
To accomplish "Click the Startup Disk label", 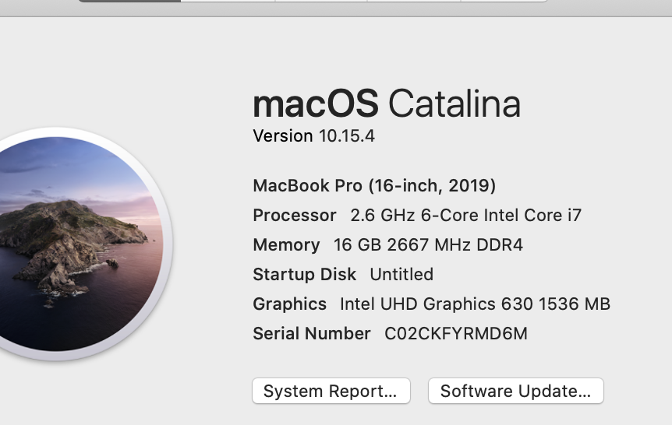I will pyautogui.click(x=304, y=274).
